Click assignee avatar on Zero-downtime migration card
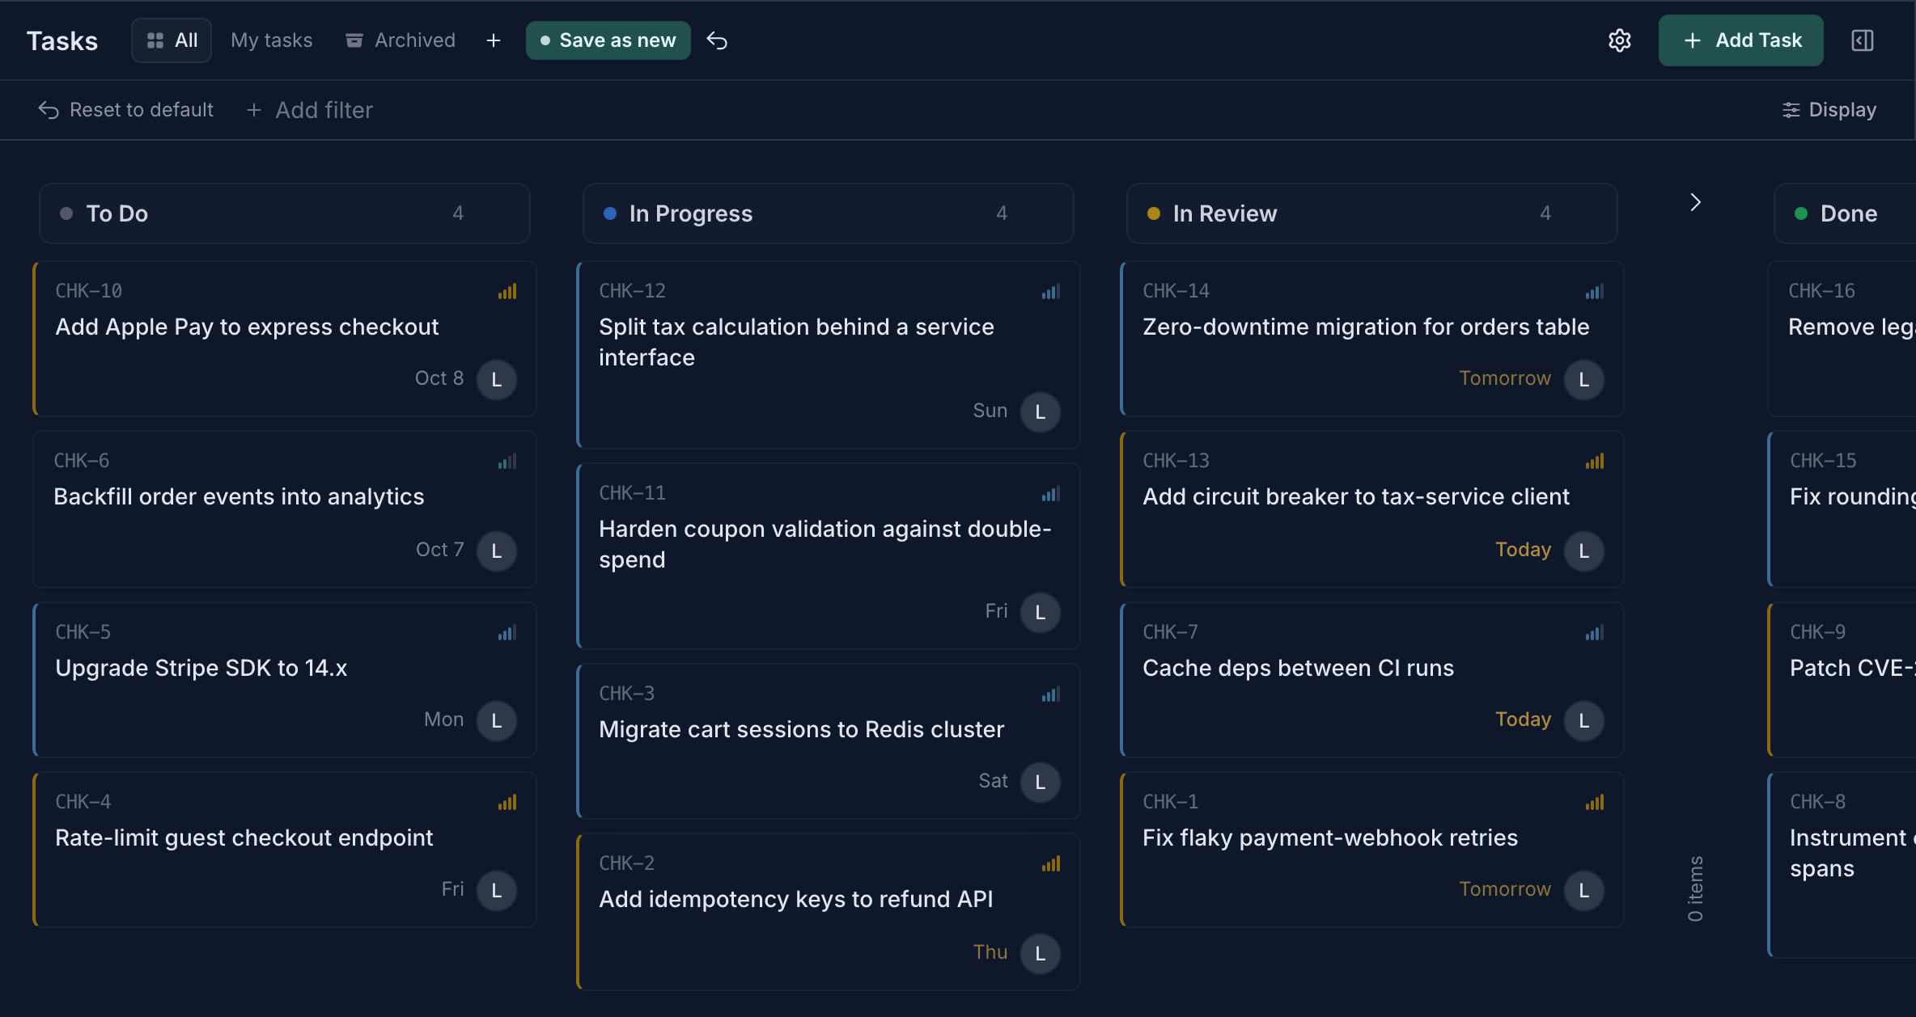This screenshot has height=1017, width=1916. (x=1584, y=380)
